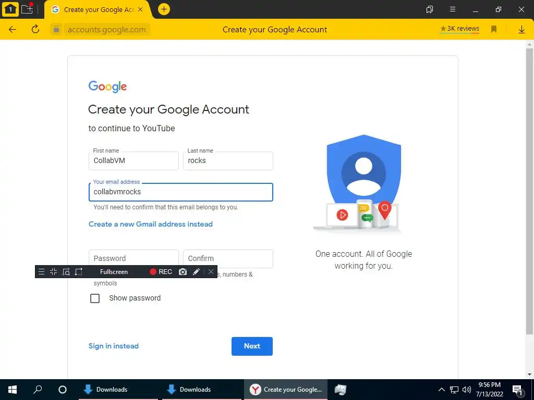Select the Create your Google Account tab
Image resolution: width=534 pixels, height=400 pixels.
(x=99, y=9)
